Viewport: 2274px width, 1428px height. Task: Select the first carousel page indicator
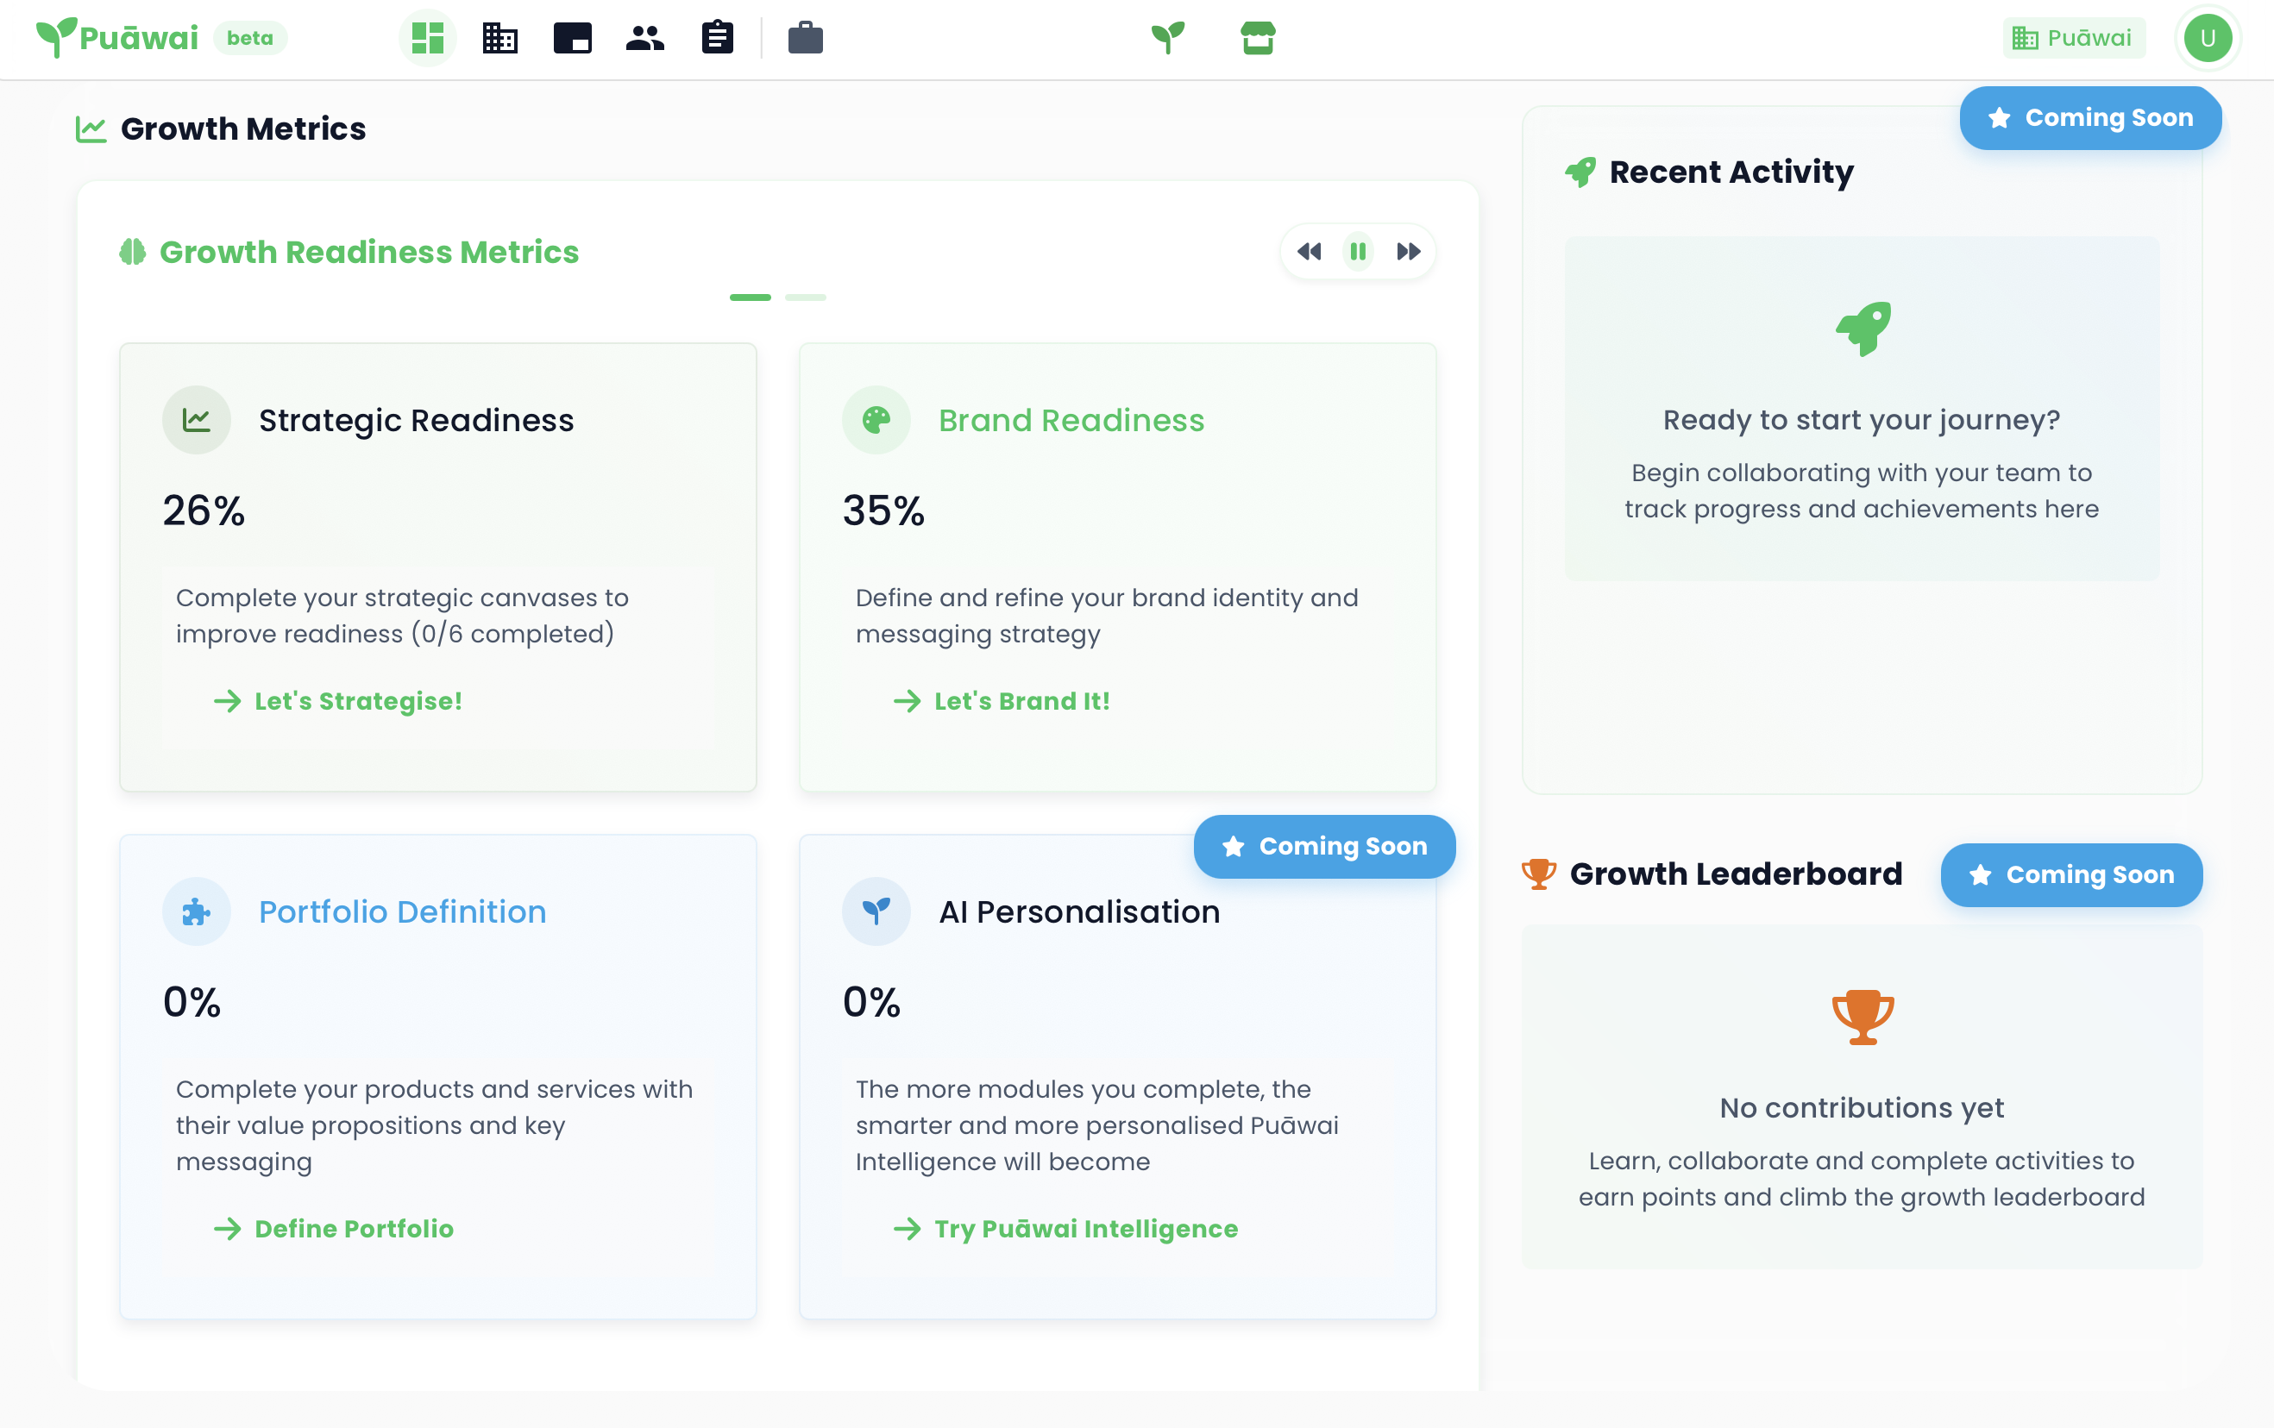point(750,297)
